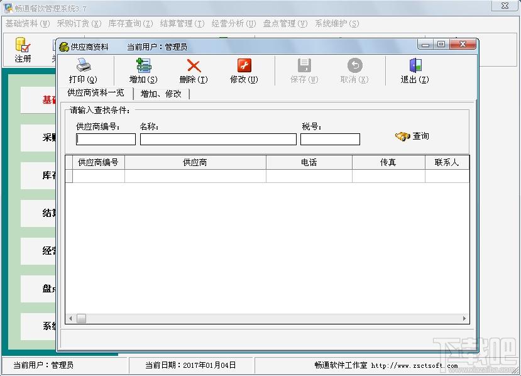The width and height of the screenshot is (521, 376).
Task: Click the 保存(W) floppy disk icon
Action: pyautogui.click(x=304, y=65)
